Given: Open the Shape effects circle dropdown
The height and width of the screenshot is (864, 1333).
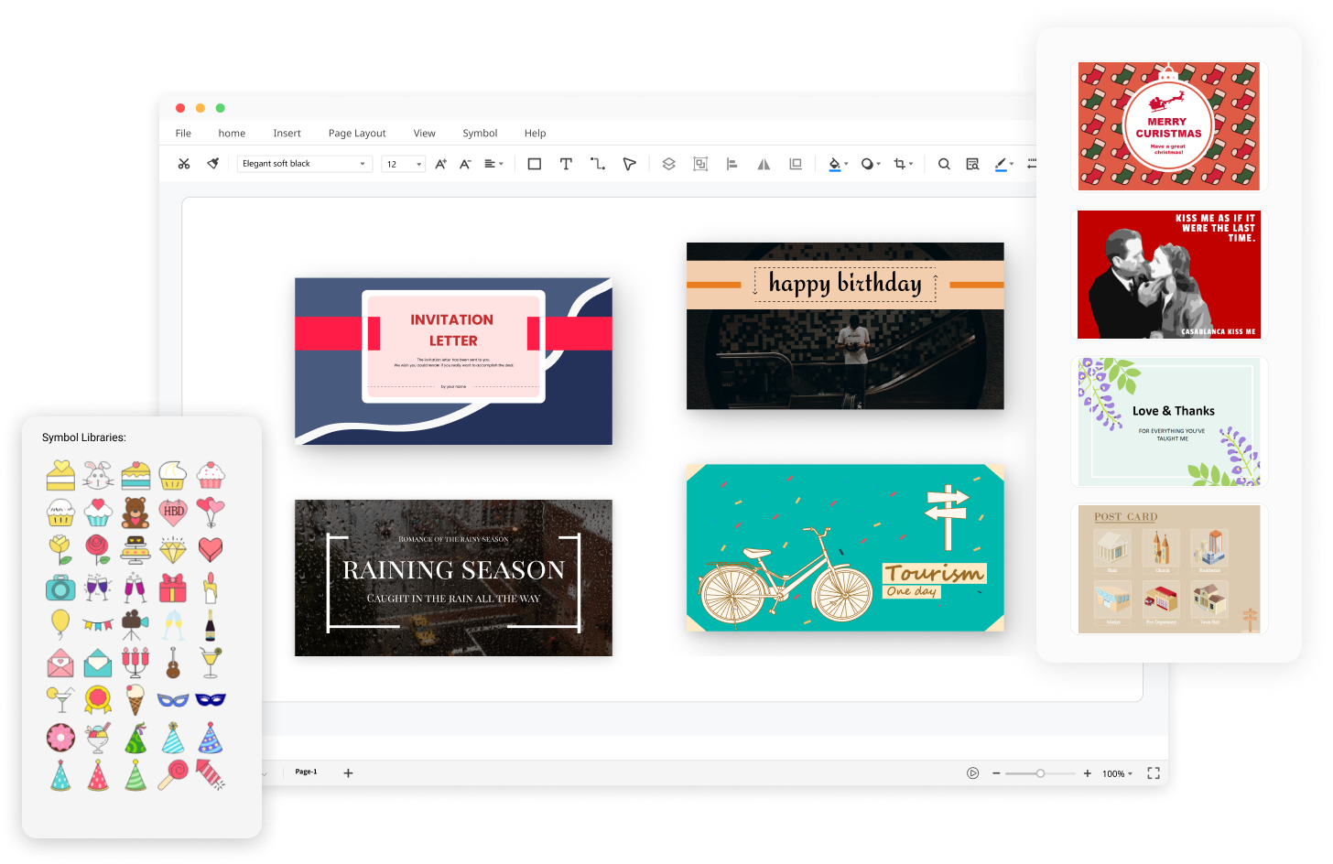Looking at the screenshot, I should (x=871, y=164).
